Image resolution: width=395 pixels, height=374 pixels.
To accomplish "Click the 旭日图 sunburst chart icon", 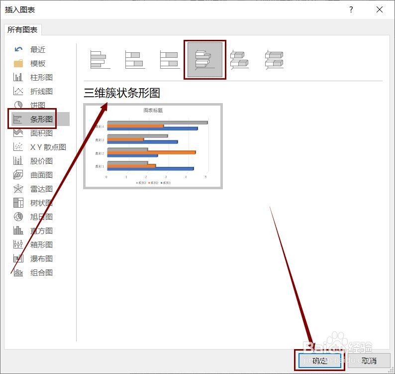I will [x=18, y=216].
